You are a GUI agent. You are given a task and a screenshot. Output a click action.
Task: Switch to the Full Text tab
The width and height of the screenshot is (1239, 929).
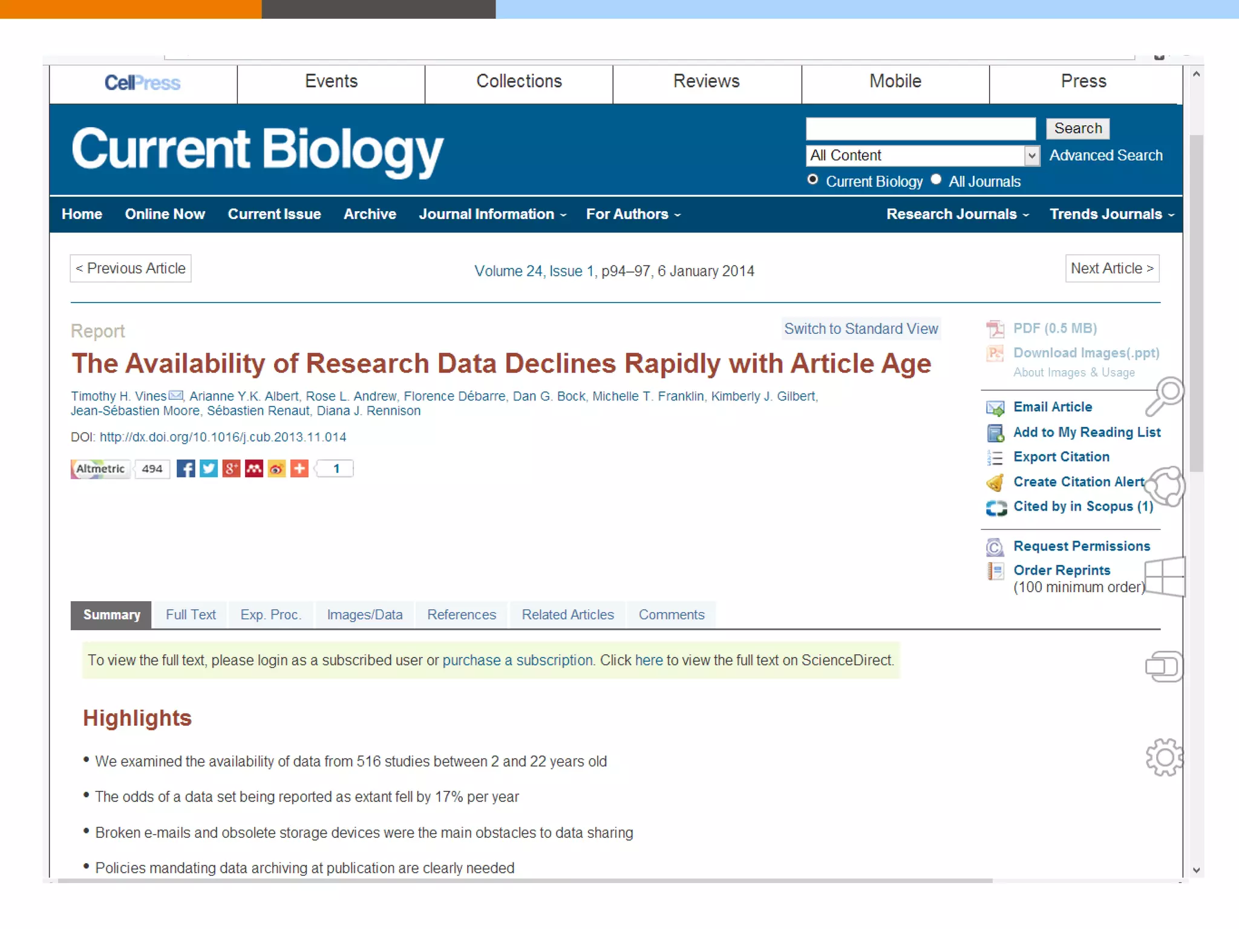click(x=191, y=614)
